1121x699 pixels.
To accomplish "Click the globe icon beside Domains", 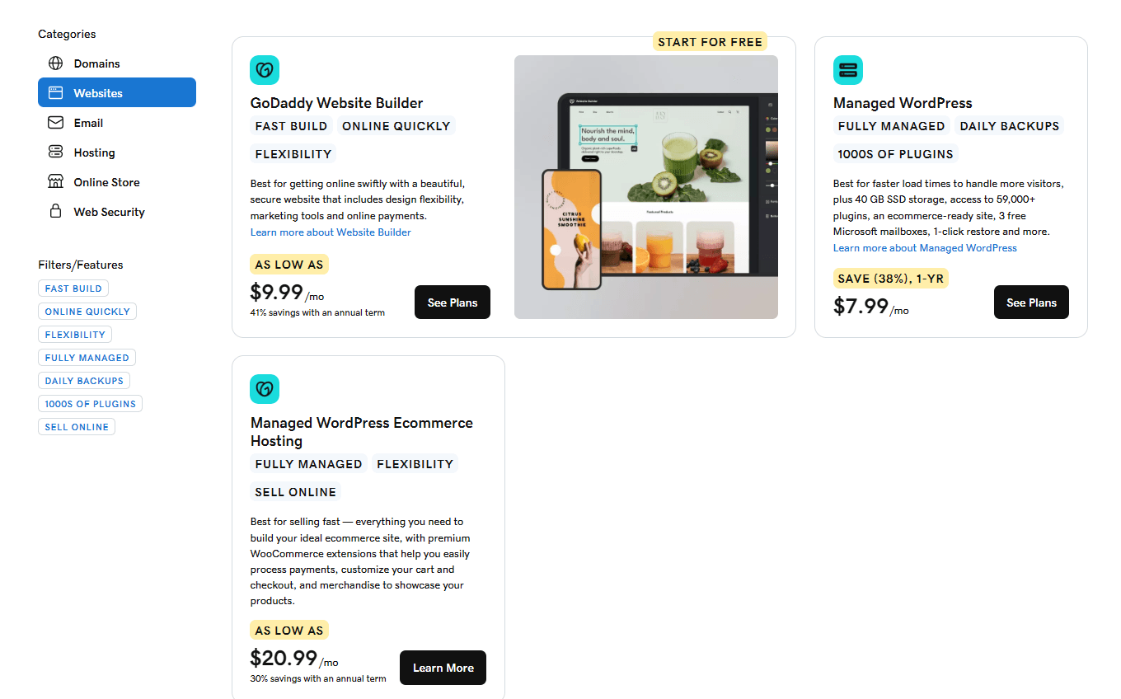I will 55,63.
